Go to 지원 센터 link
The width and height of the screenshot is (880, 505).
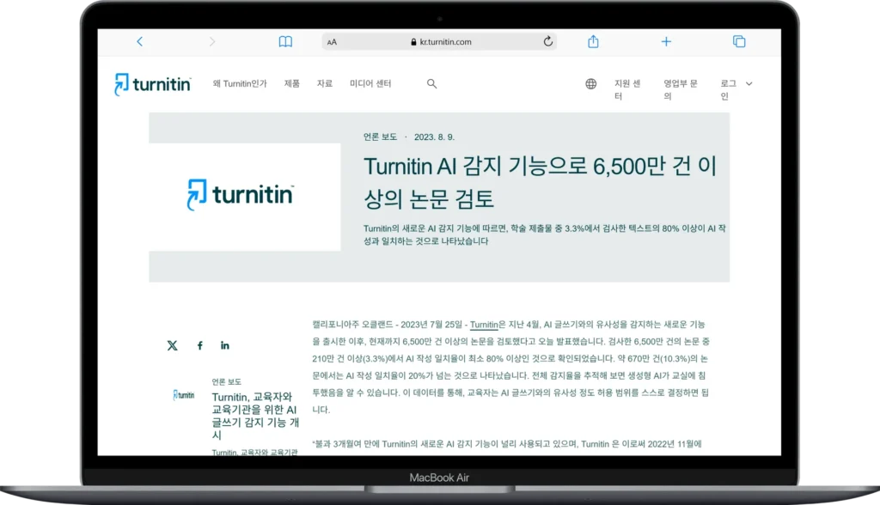627,90
